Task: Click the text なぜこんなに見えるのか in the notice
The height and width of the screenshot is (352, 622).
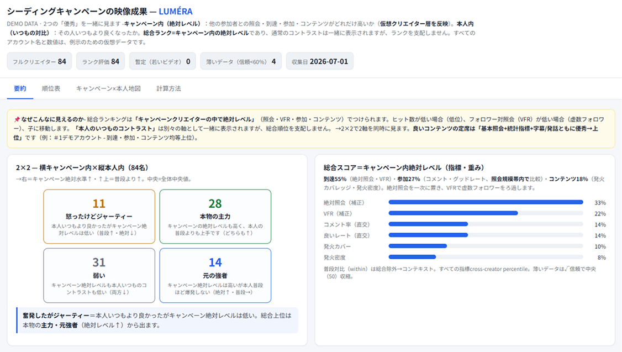Action: click(53, 119)
